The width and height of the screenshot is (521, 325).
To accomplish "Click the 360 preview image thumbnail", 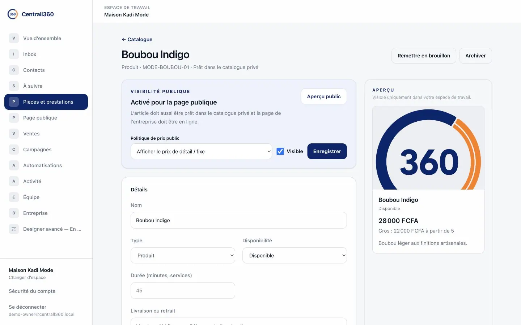I will tap(428, 148).
